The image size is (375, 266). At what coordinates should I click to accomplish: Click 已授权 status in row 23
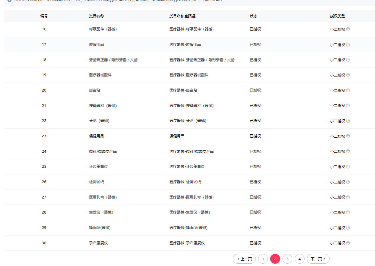pyautogui.click(x=255, y=136)
